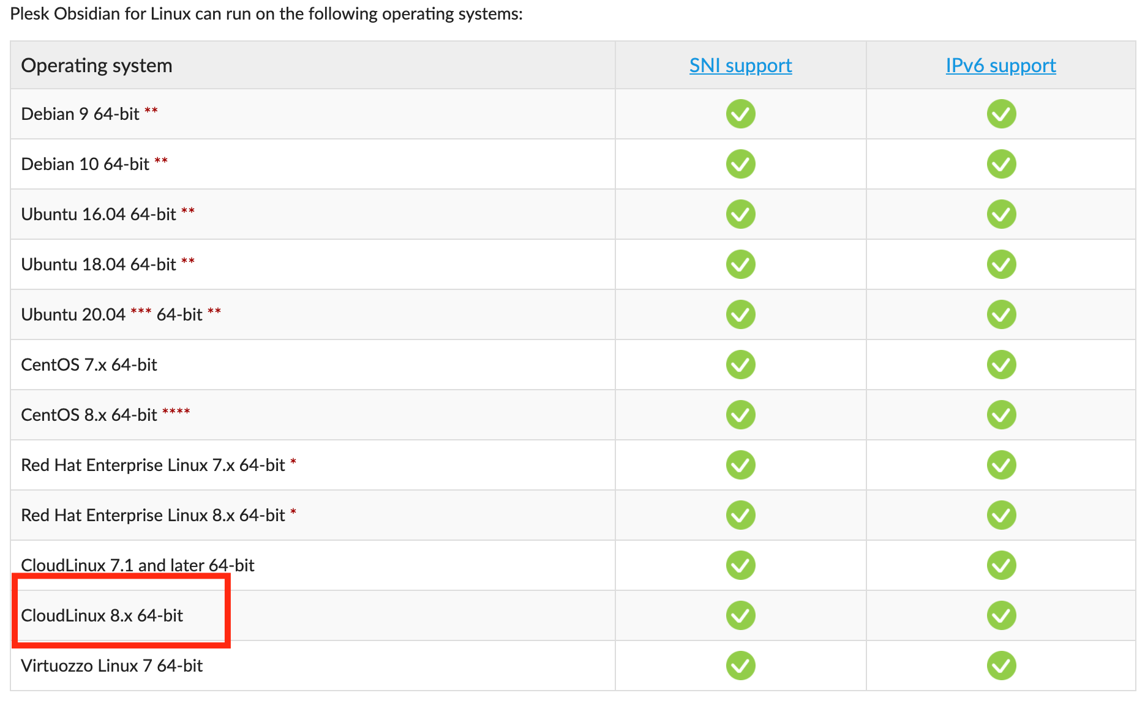1145x701 pixels.
Task: Click IPv6 checkmark icon for Debian 10
Action: tap(1001, 164)
